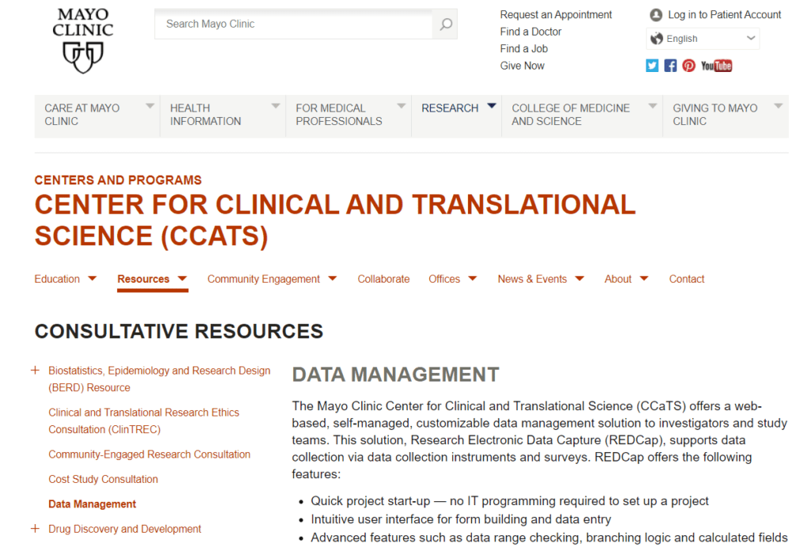
Task: Click Log in to Patient Account
Action: tap(725, 15)
